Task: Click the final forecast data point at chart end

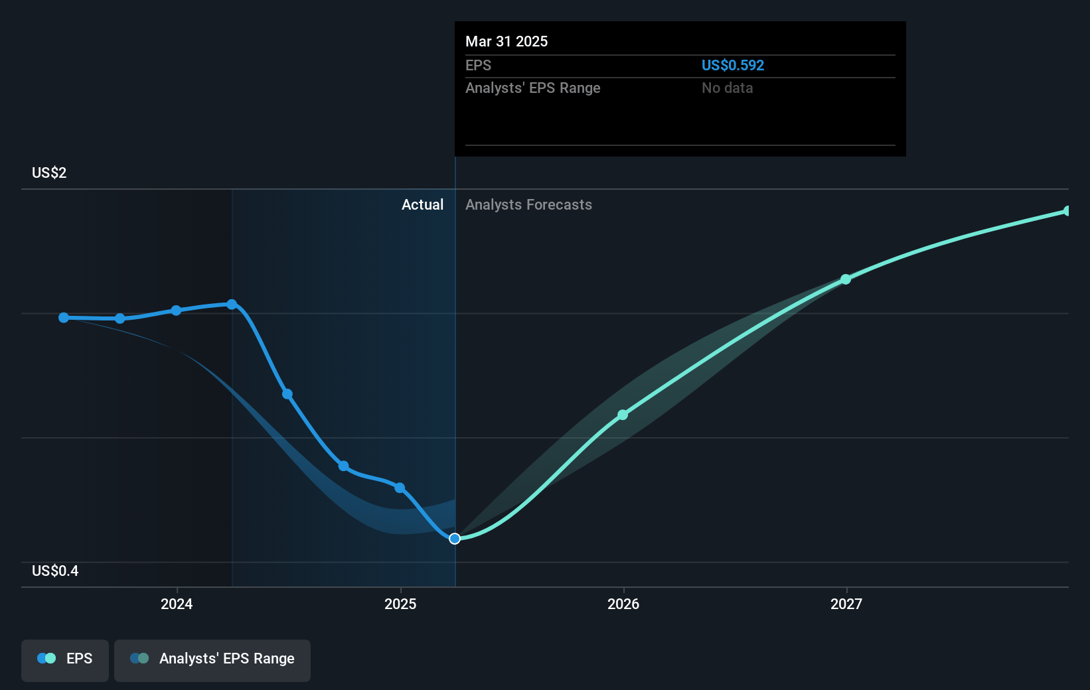Action: (1067, 211)
